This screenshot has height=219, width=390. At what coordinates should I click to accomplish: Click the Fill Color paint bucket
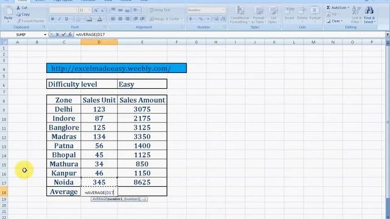click(x=90, y=19)
